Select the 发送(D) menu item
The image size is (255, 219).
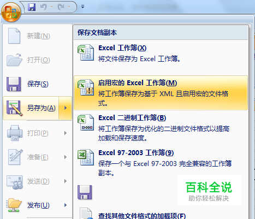tap(37, 181)
